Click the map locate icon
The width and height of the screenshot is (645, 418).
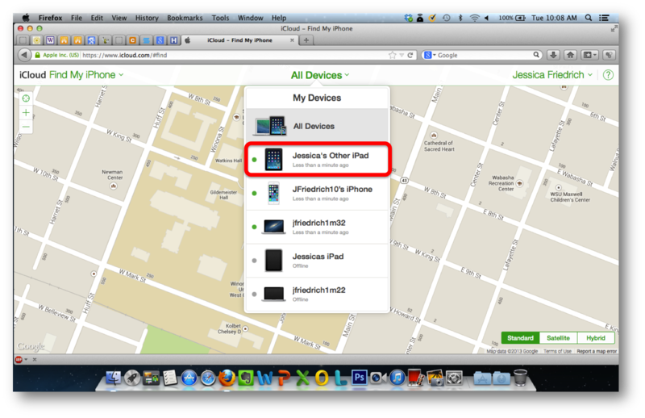(26, 98)
